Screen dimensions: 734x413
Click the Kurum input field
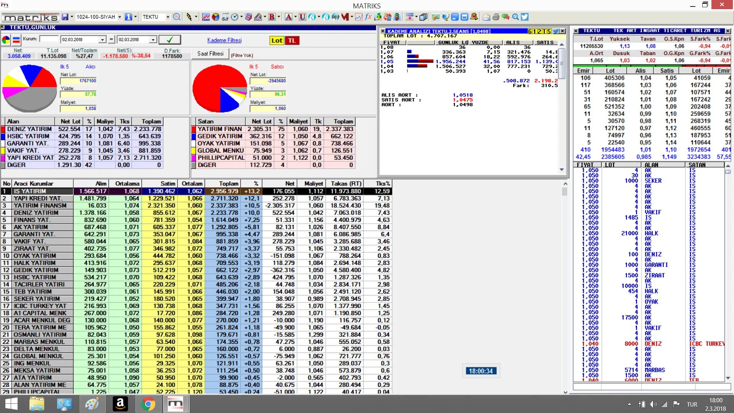click(49, 39)
